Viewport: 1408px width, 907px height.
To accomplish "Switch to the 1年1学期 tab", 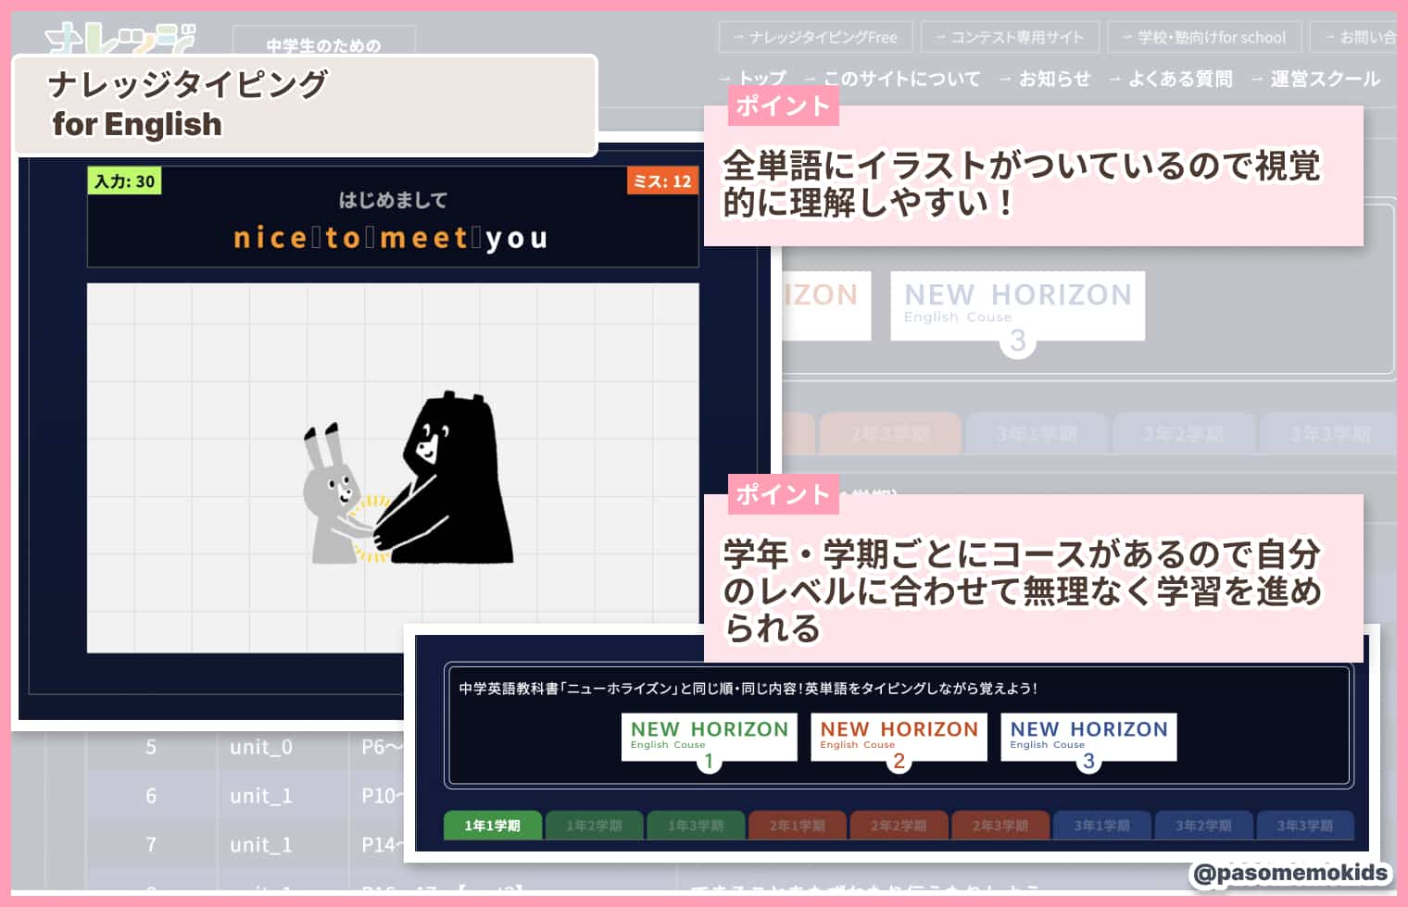I will (493, 826).
